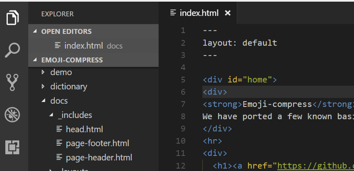Viewport: 354px width, 171px height.
Task: Open page-header.html in the explorer
Action: point(99,157)
